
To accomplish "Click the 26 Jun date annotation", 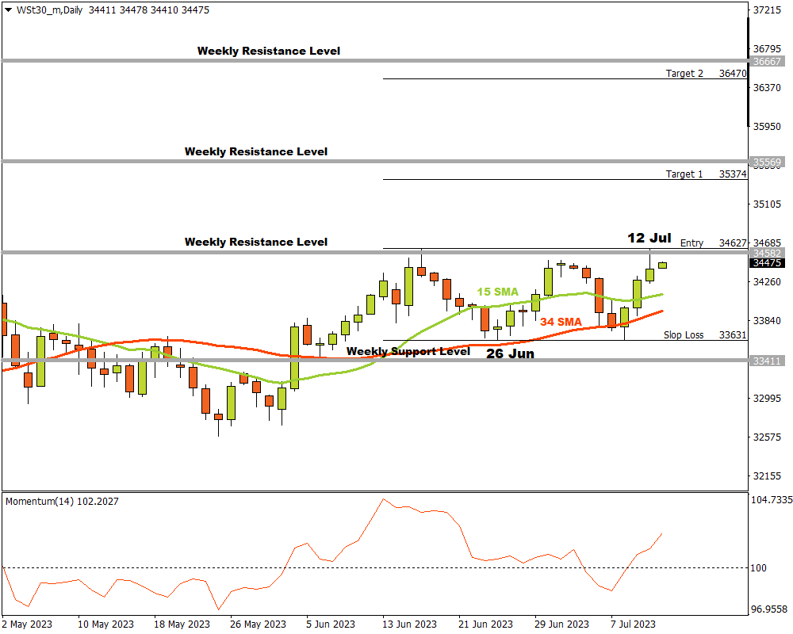I will click(510, 354).
